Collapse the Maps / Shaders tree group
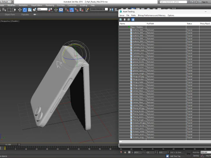The image size is (211, 158). coord(129,27)
